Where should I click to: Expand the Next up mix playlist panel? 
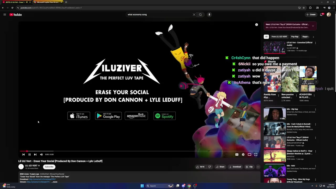(x=313, y=26)
